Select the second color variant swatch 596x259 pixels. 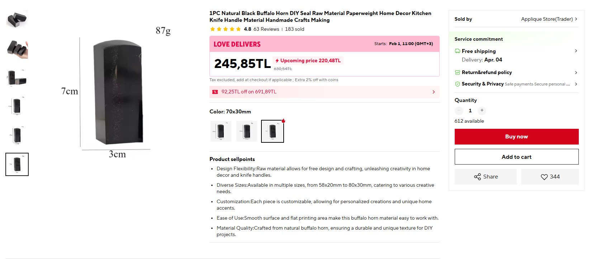point(246,131)
